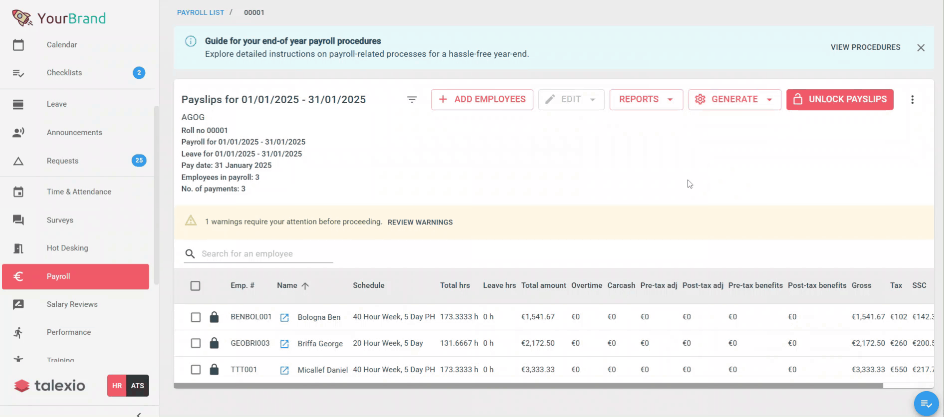Toggle the select-all employees checkbox
This screenshot has height=417, width=944.
point(196,286)
